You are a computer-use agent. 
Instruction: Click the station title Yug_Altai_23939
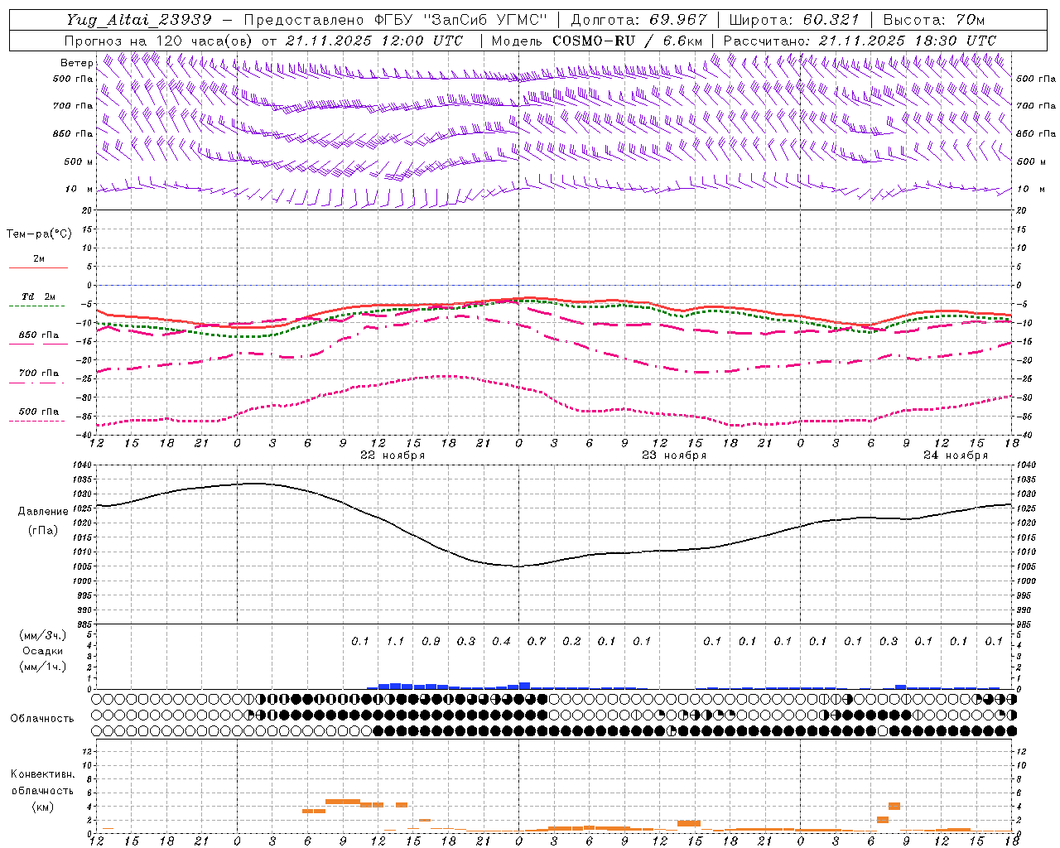[139, 20]
